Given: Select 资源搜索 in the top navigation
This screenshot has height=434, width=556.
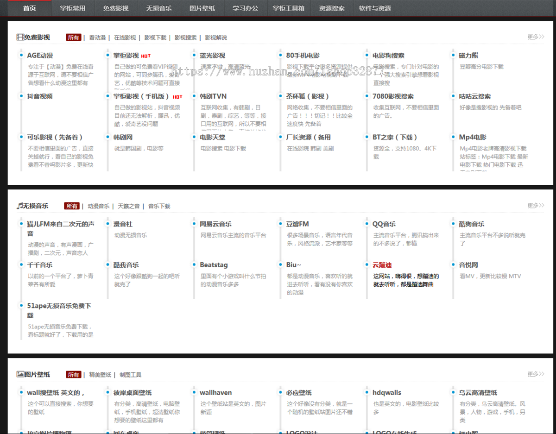Looking at the screenshot, I should point(332,8).
